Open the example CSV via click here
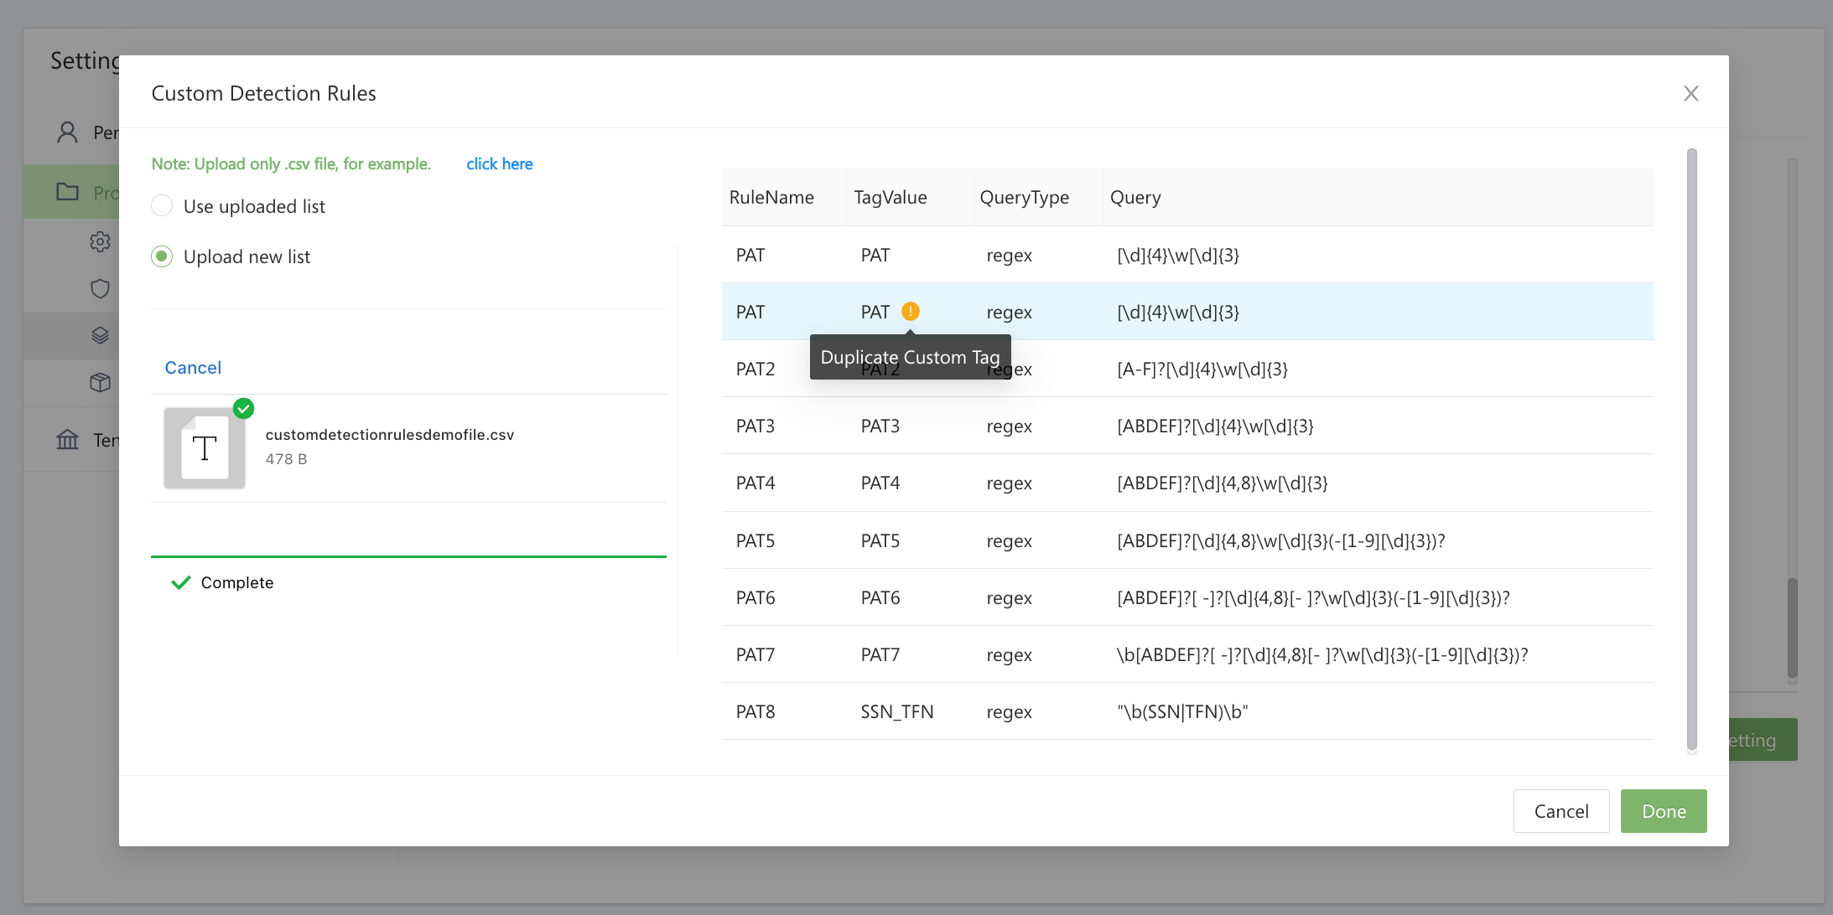The width and height of the screenshot is (1833, 915). [x=499, y=164]
